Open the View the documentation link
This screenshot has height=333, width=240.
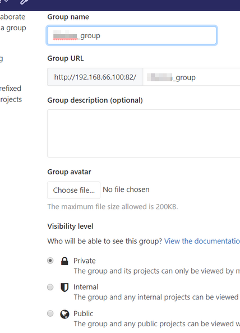coord(202,241)
